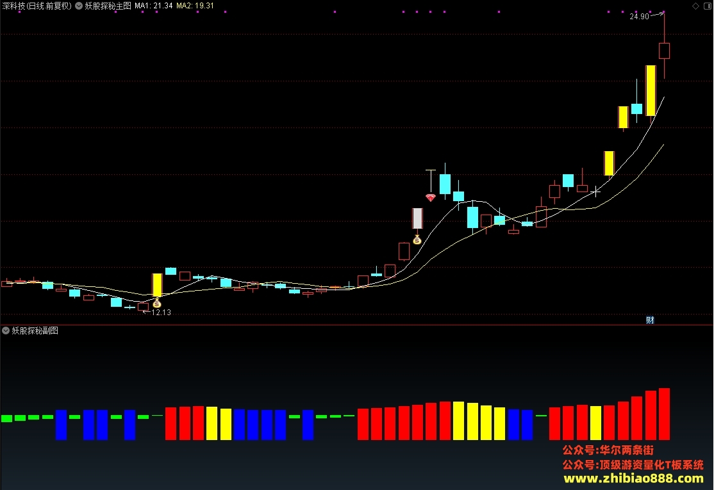Click the tallest red bar in sub-chart

tap(664, 414)
